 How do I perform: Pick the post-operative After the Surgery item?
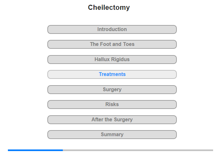(112, 120)
